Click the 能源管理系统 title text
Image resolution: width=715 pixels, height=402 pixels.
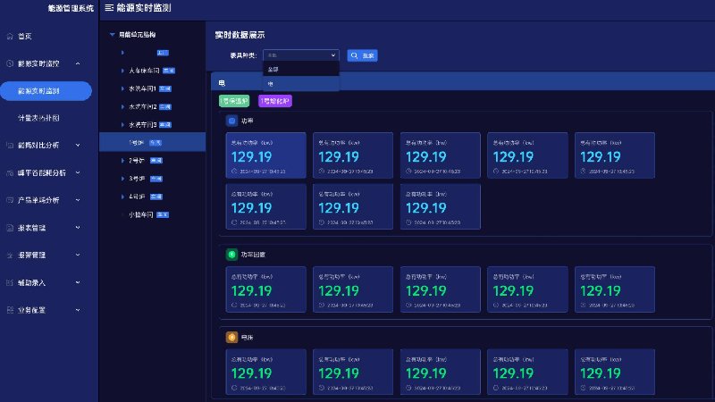pos(71,8)
